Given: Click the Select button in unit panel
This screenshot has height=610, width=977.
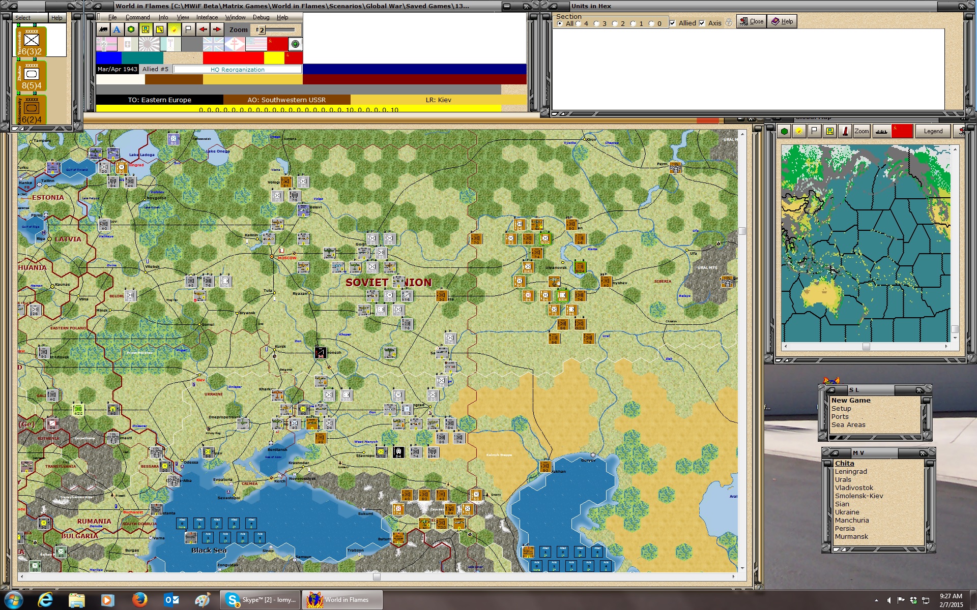Looking at the screenshot, I should point(30,17).
